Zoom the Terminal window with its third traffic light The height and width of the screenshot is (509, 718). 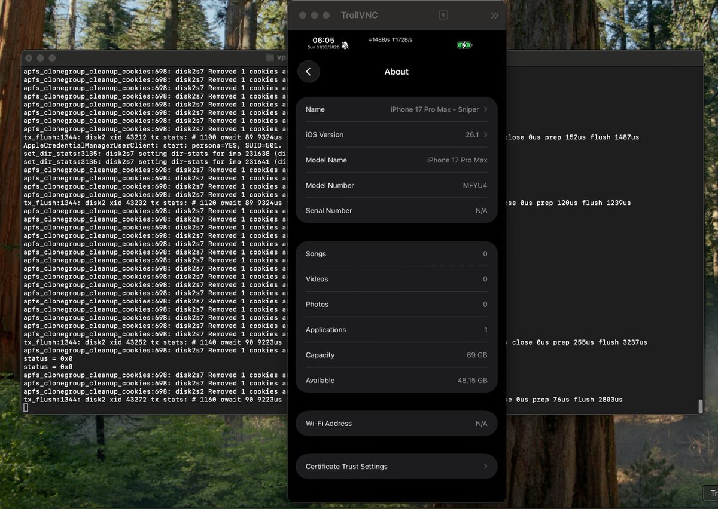click(52, 58)
